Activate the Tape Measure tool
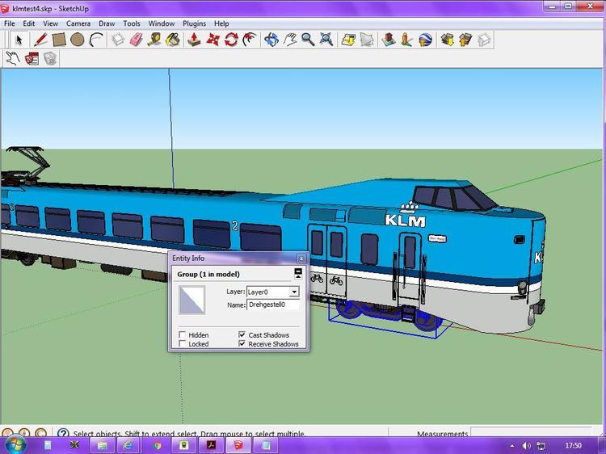The image size is (606, 454). [154, 40]
